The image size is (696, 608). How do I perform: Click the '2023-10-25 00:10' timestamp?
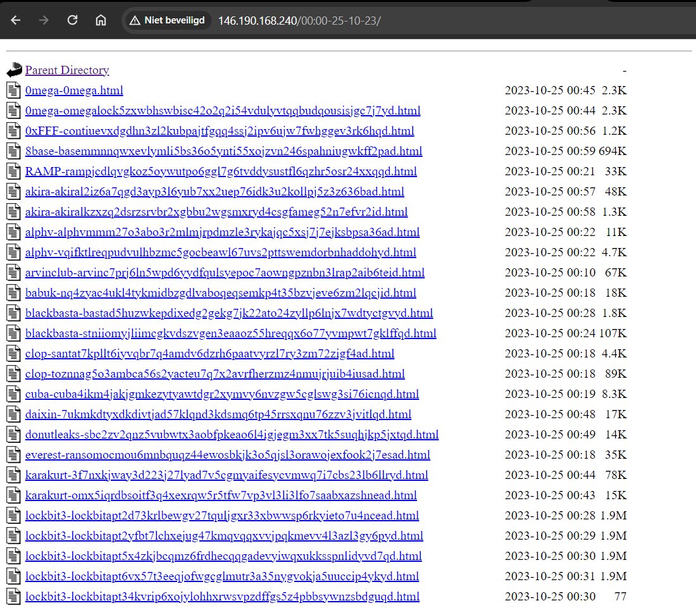(x=550, y=273)
